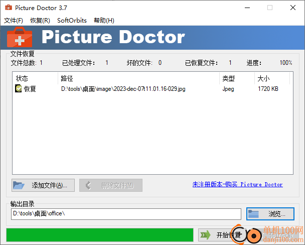Click the disabled 删除文件(M) button
This screenshot has width=305, height=245.
coord(111,185)
